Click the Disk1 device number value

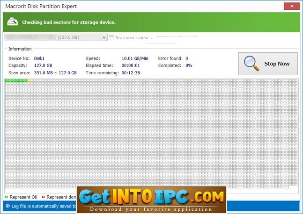point(39,58)
